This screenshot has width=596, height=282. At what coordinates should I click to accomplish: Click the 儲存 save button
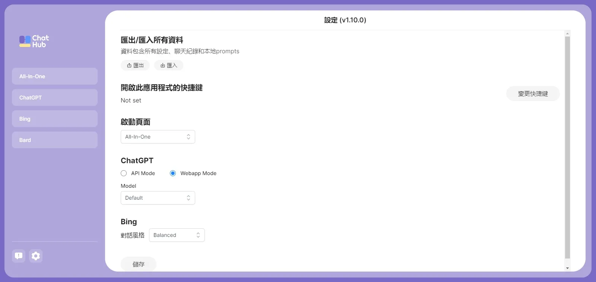pyautogui.click(x=139, y=264)
